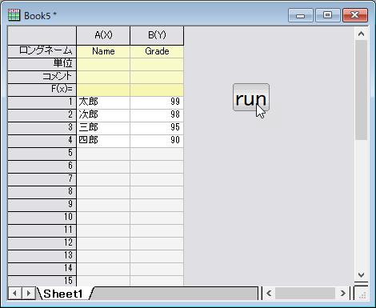Click horizontal scrollbar right arrow
The image size is (376, 308).
coord(343,294)
